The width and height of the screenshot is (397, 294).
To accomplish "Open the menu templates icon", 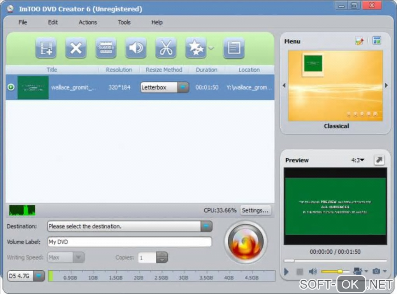I will 377,40.
